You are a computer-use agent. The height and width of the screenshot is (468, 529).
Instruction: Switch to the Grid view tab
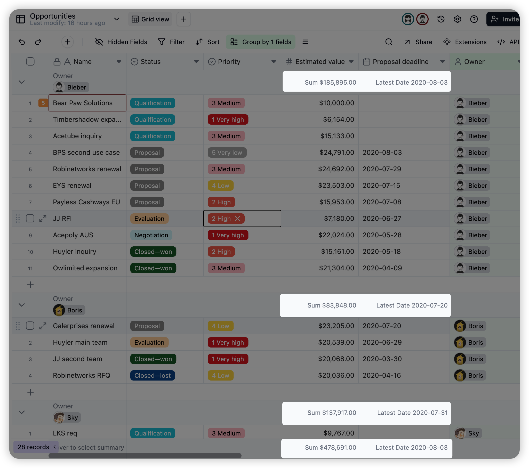(x=150, y=19)
